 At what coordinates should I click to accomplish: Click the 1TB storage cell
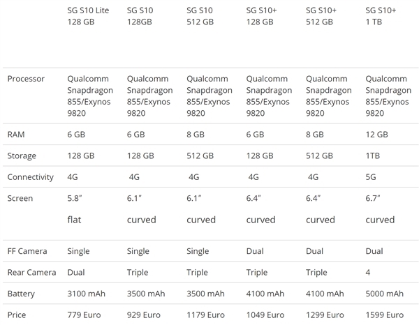tap(373, 156)
